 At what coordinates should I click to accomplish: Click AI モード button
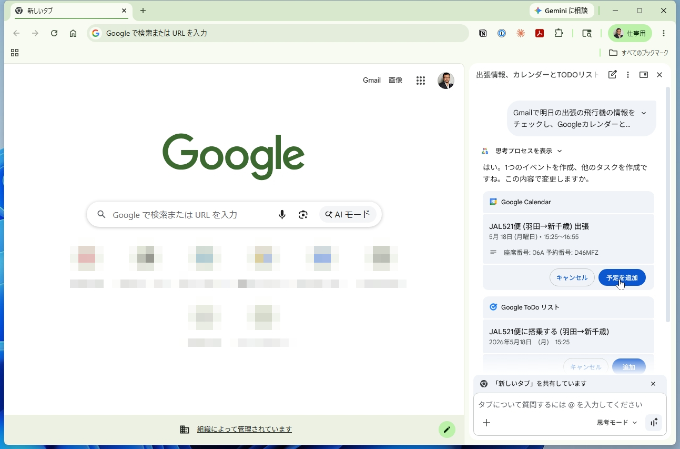[x=348, y=215]
